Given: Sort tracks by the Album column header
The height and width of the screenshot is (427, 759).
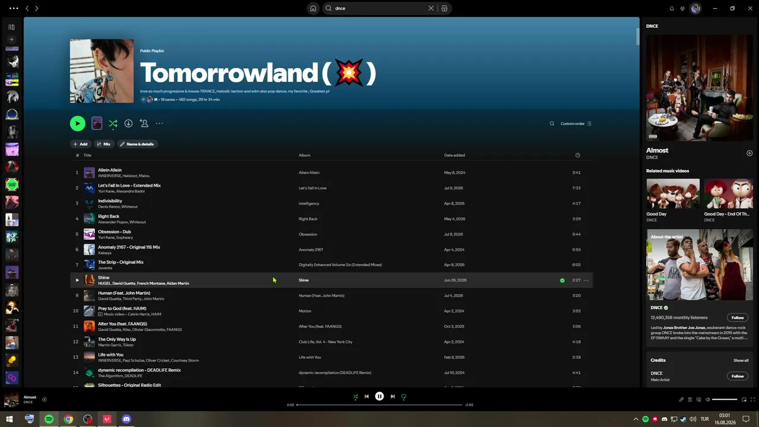Looking at the screenshot, I should pos(304,155).
